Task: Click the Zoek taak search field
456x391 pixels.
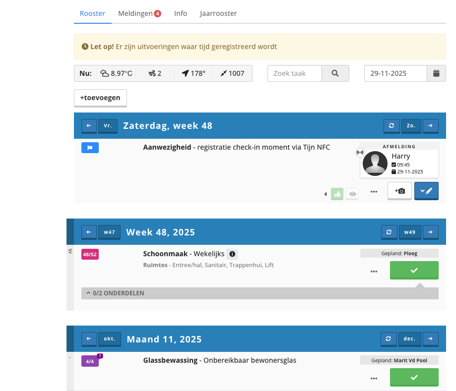Action: tap(295, 73)
